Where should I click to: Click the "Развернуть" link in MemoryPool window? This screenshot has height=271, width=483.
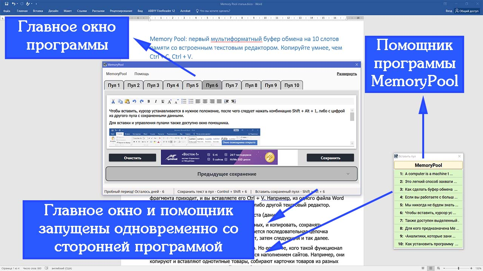click(x=347, y=73)
